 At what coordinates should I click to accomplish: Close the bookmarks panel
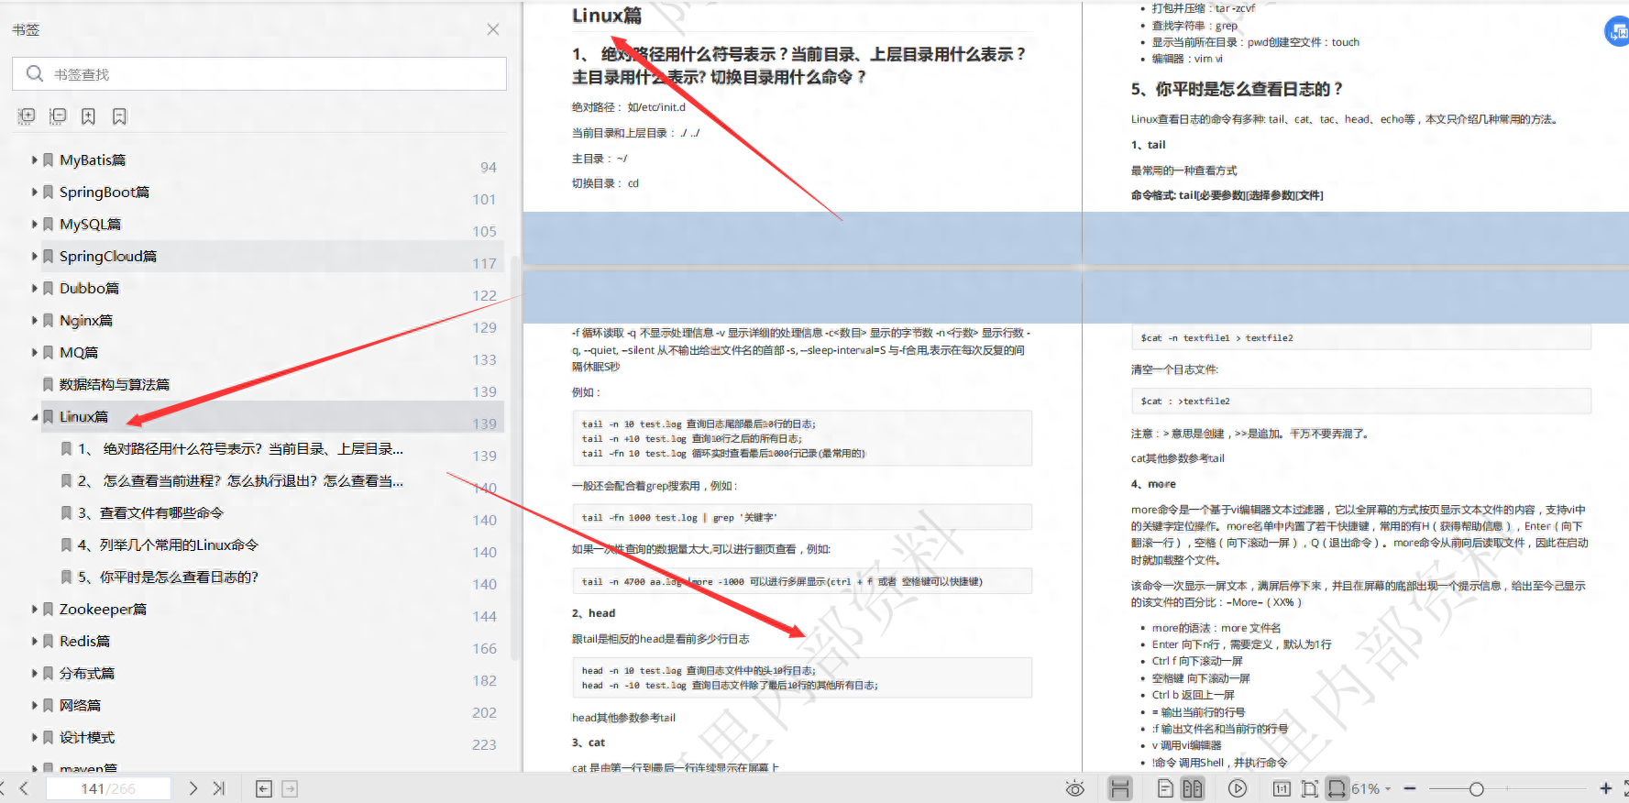493,29
